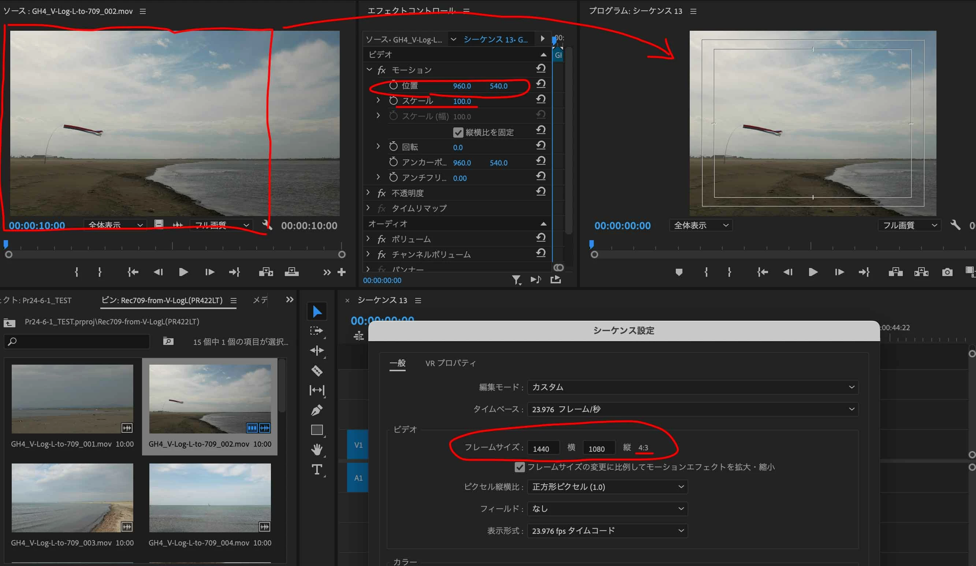Select the Hand tool
Viewport: 976px width, 566px height.
pyautogui.click(x=317, y=449)
